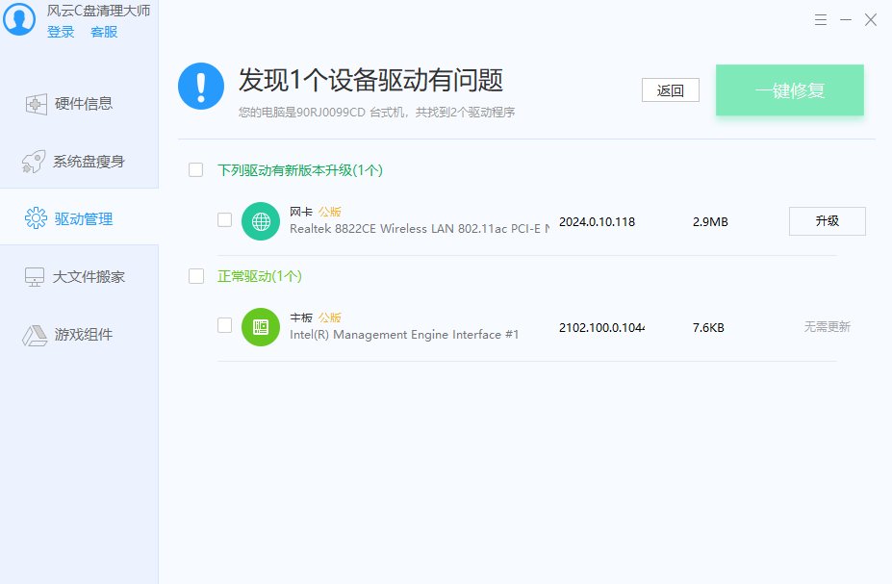Click 升级 to upgrade the network driver

tap(827, 221)
